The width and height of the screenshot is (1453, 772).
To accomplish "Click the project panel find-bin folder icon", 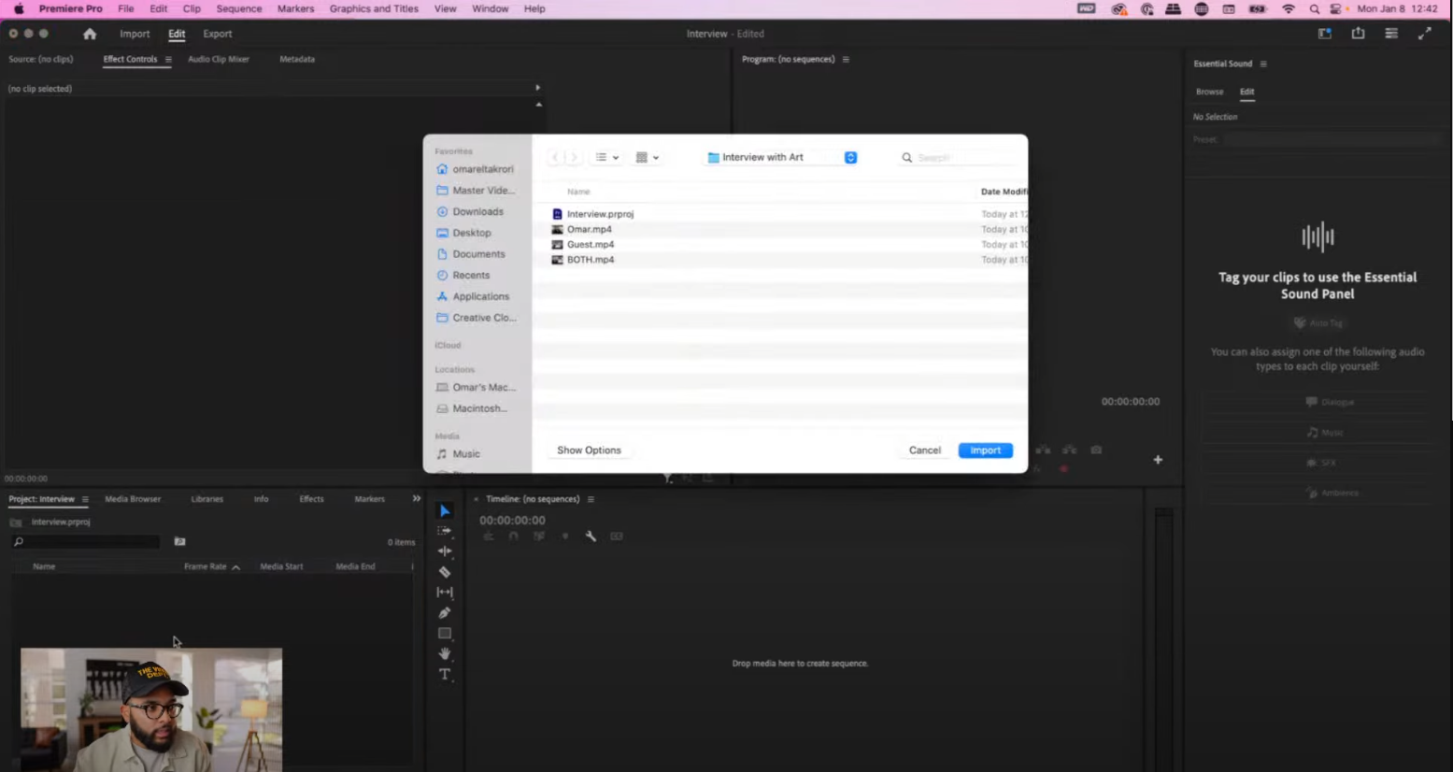I will 179,542.
